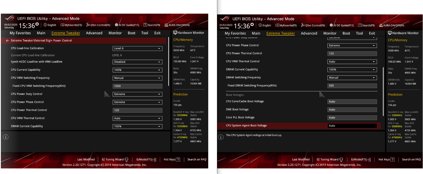Image resolution: width=423 pixels, height=174 pixels.
Task: Select Extreme Tweaker tab in right BIOS screen
Action: click(281, 33)
